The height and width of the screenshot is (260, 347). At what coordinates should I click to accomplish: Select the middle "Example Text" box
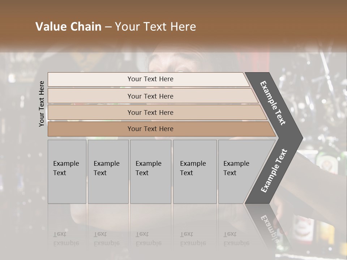tap(150, 172)
